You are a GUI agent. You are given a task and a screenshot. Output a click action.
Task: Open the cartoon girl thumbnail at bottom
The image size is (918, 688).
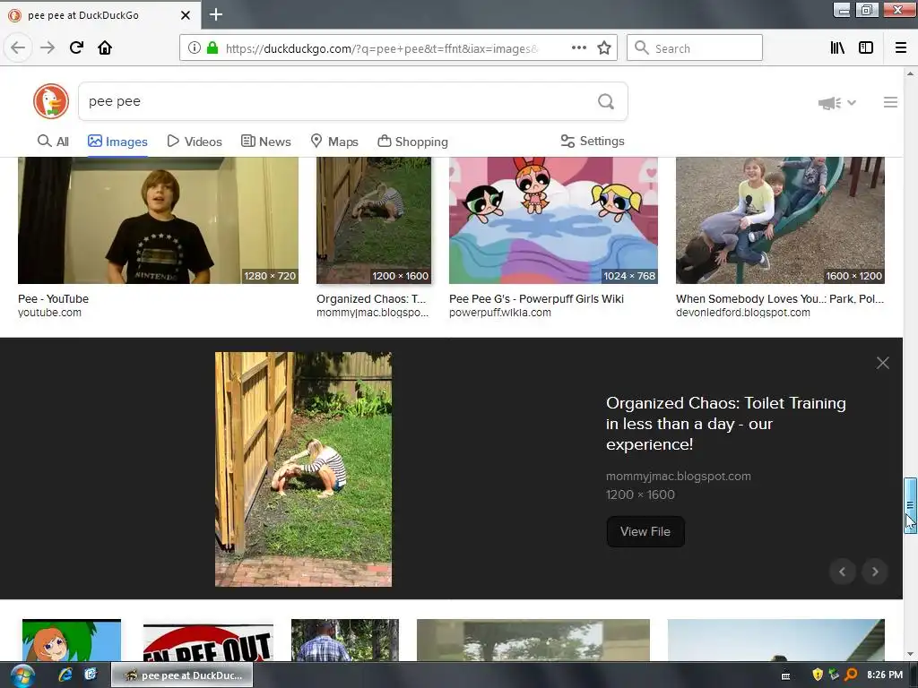[72, 640]
